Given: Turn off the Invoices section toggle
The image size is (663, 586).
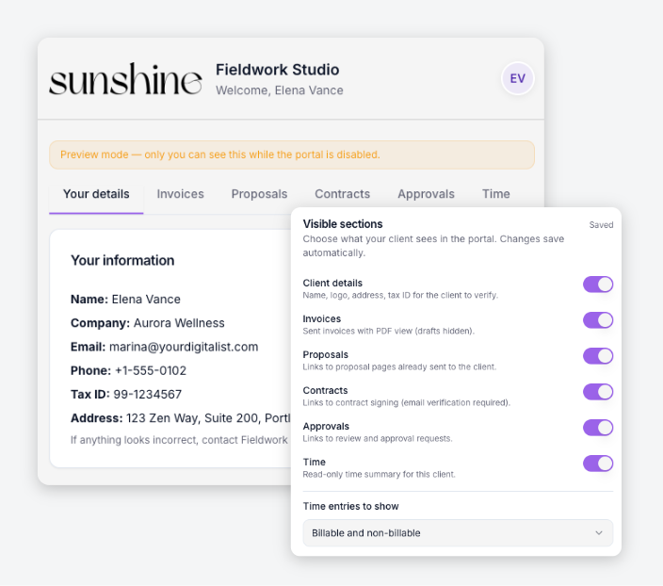Looking at the screenshot, I should pos(598,320).
